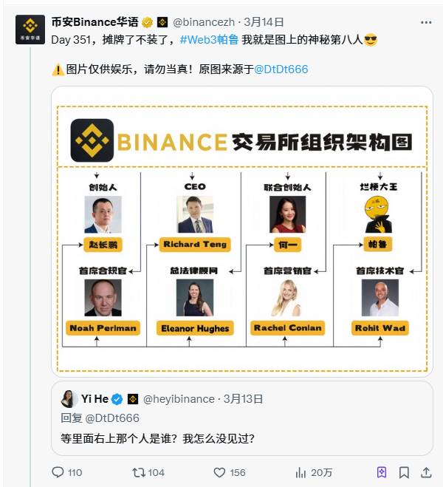Open the 币安Binance华语 profile avatar
The width and height of the screenshot is (443, 487).
pyautogui.click(x=30, y=29)
